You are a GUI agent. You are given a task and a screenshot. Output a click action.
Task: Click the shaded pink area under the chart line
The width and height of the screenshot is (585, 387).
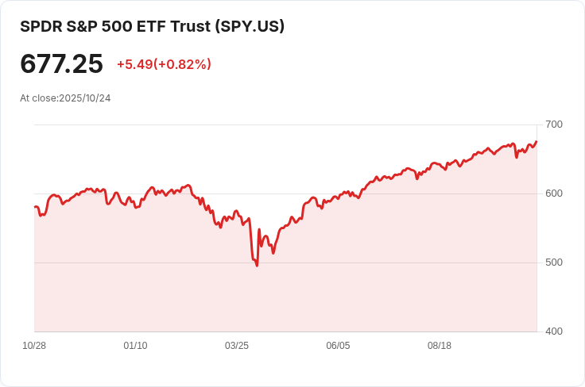click(x=285, y=297)
